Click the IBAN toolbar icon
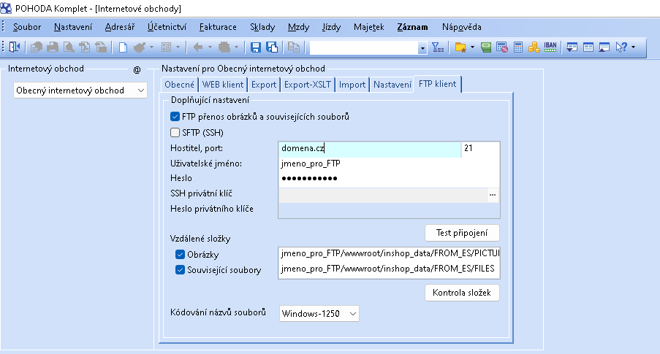 pos(550,47)
